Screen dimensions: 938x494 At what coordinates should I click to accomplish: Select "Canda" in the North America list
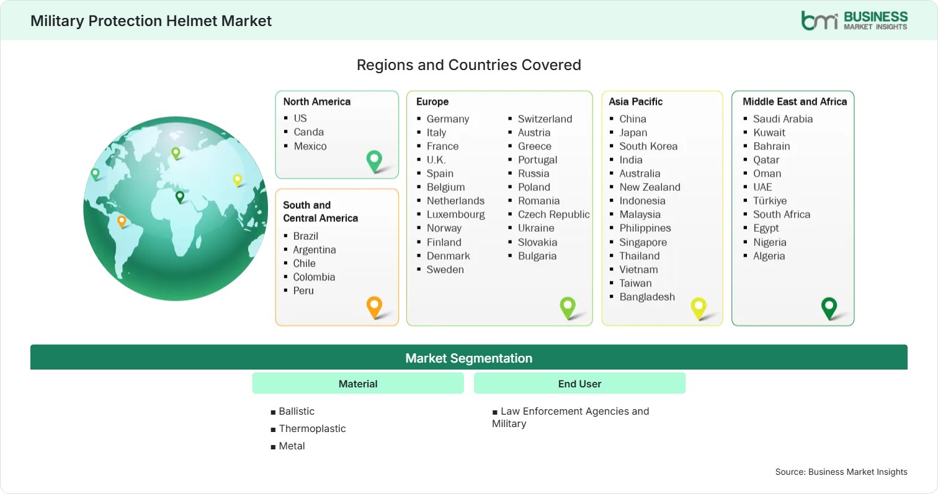point(309,131)
